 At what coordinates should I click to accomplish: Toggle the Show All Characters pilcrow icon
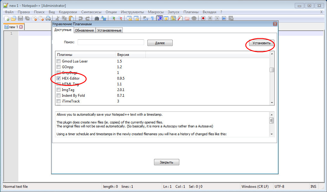click(x=153, y=18)
